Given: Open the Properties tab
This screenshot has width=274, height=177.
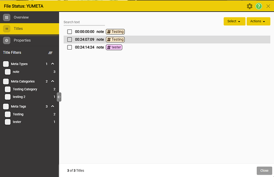Looking at the screenshot, I should [22, 40].
